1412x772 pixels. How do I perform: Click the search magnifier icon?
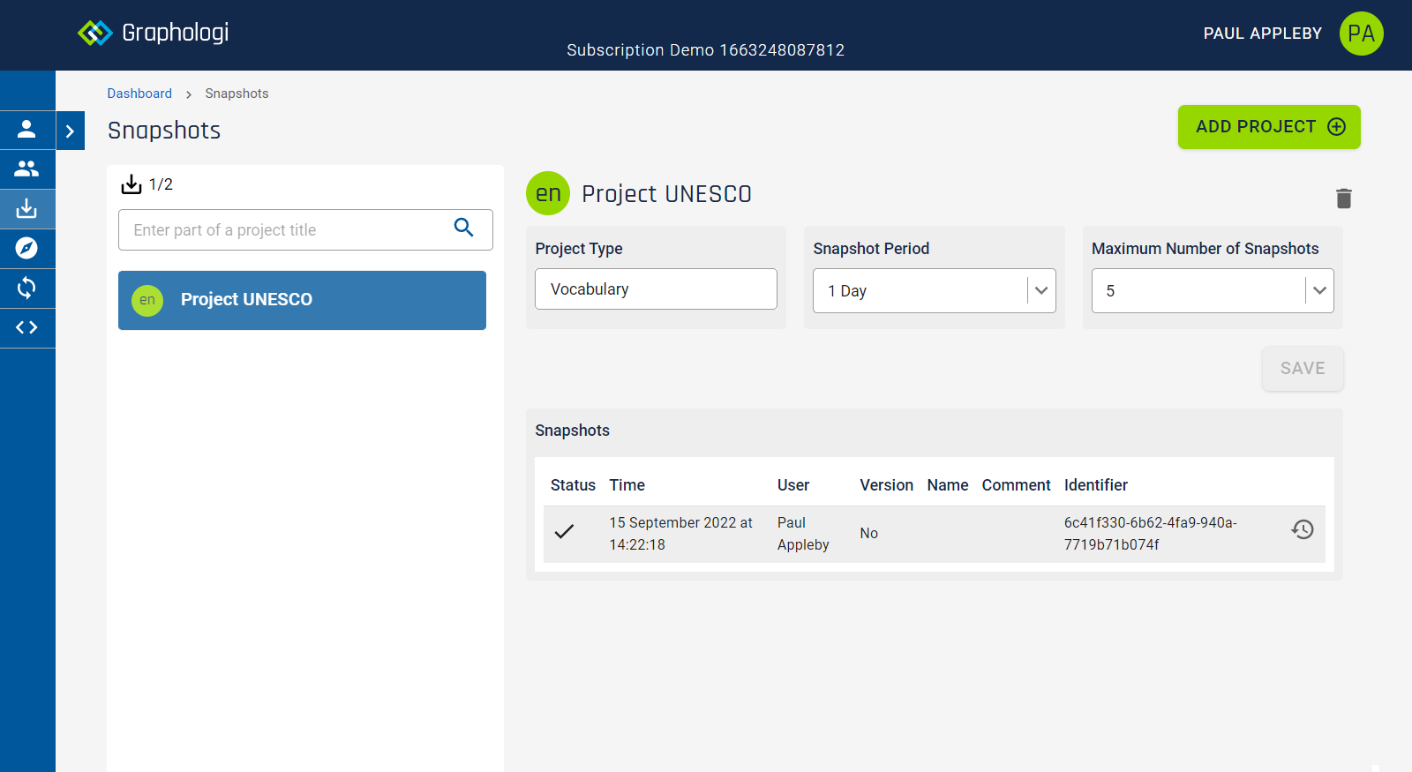tap(463, 228)
